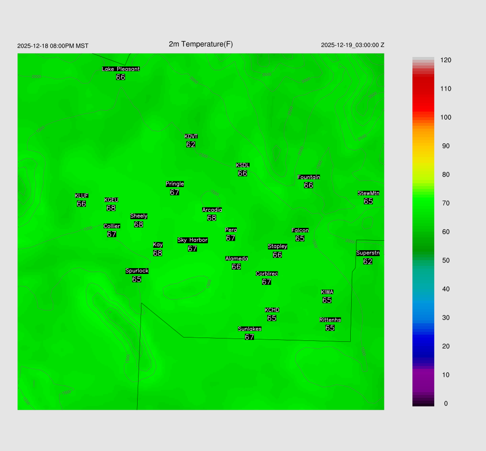Viewport: 486px width, 451px height.
Task: Select the KDVT station marker
Action: click(x=191, y=141)
